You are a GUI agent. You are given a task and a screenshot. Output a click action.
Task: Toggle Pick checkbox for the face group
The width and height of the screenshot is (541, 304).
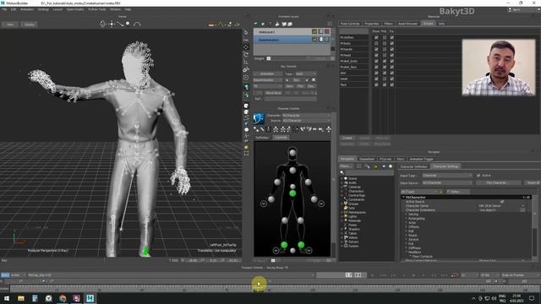pyautogui.click(x=385, y=84)
